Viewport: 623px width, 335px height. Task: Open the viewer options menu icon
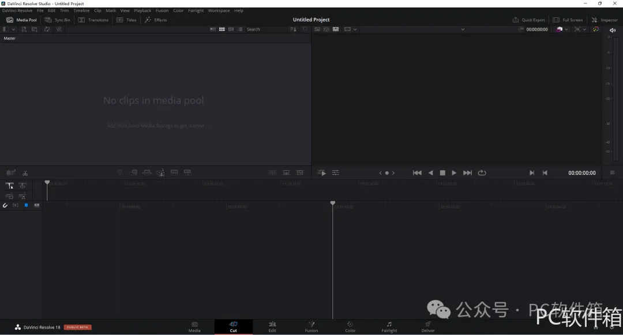click(x=612, y=172)
